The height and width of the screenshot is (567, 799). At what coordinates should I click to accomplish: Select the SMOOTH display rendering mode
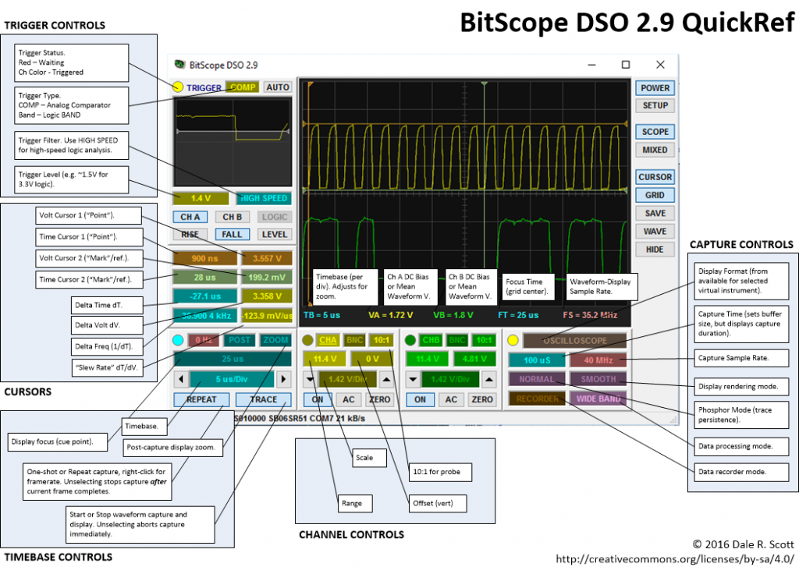pyautogui.click(x=597, y=378)
